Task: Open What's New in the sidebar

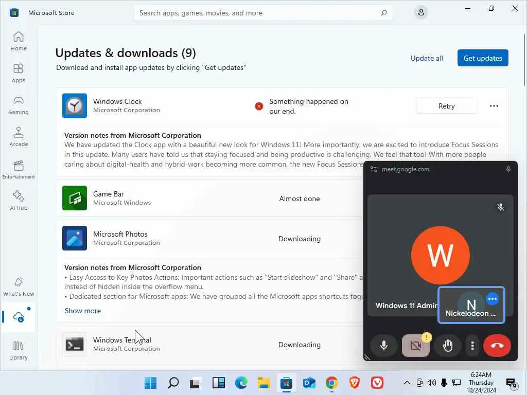Action: pyautogui.click(x=19, y=286)
